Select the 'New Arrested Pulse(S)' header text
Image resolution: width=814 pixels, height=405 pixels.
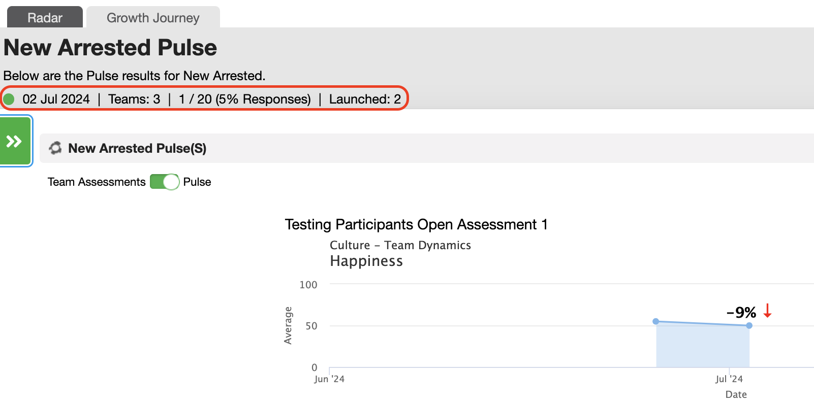pyautogui.click(x=137, y=148)
